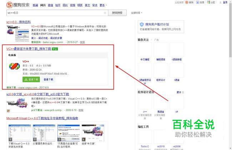Open the vc++6.0 - 搜狗百科 result title
The height and width of the screenshot is (150, 232).
tap(19, 22)
